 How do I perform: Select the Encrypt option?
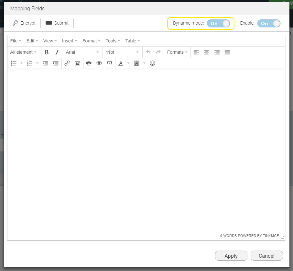coord(24,23)
